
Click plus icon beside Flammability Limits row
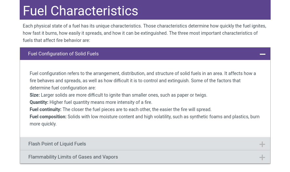262,157
